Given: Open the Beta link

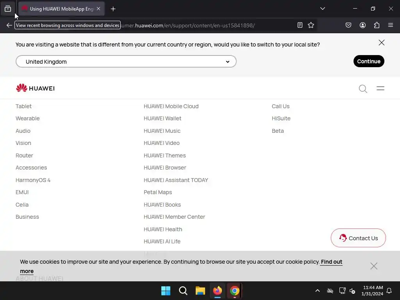Looking at the screenshot, I should pyautogui.click(x=278, y=131).
